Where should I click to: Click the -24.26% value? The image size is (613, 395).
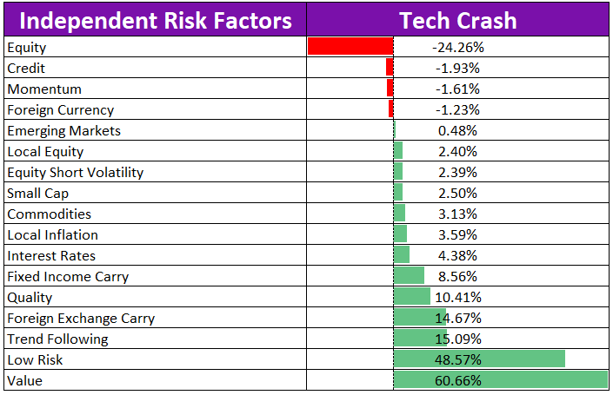point(457,48)
